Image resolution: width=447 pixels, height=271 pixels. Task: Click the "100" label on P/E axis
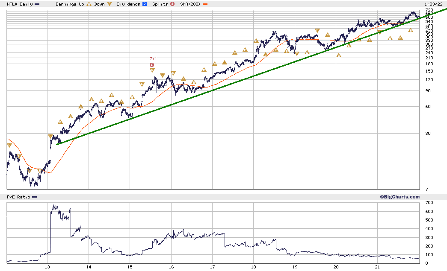click(429, 255)
